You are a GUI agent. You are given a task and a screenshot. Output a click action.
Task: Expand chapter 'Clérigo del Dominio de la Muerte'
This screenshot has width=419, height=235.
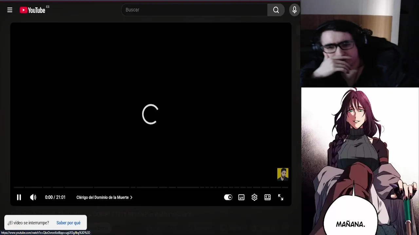104,197
